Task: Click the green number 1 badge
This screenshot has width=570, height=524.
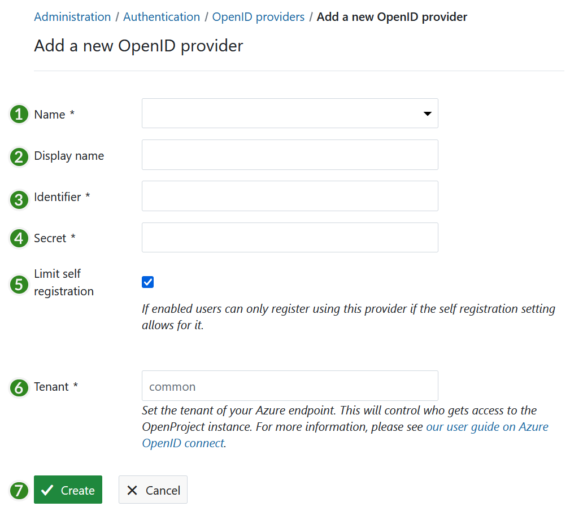Action: 19,115
